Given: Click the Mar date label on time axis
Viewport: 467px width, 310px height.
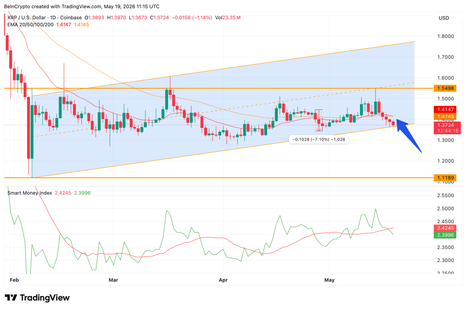Looking at the screenshot, I should (x=113, y=280).
